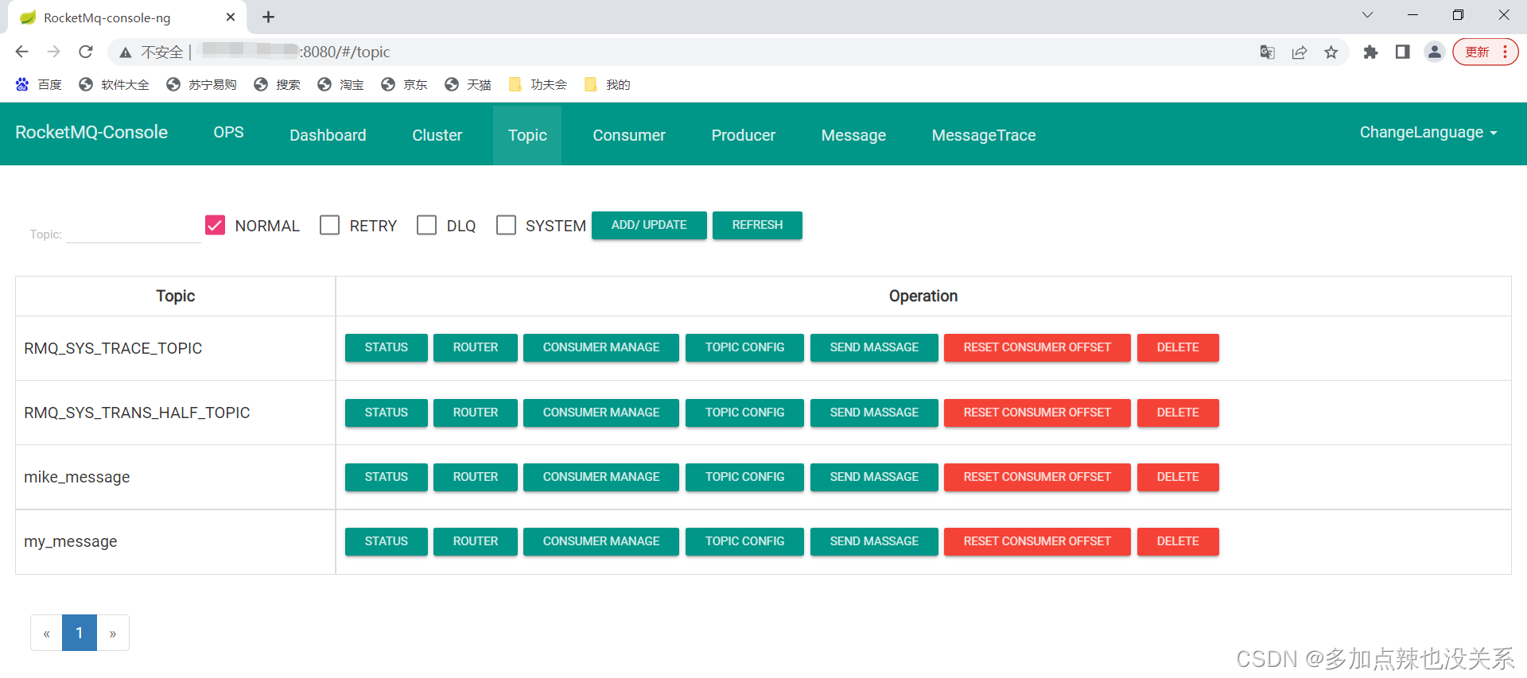
Task: Toggle the browser side panel icon
Action: pos(1402,52)
